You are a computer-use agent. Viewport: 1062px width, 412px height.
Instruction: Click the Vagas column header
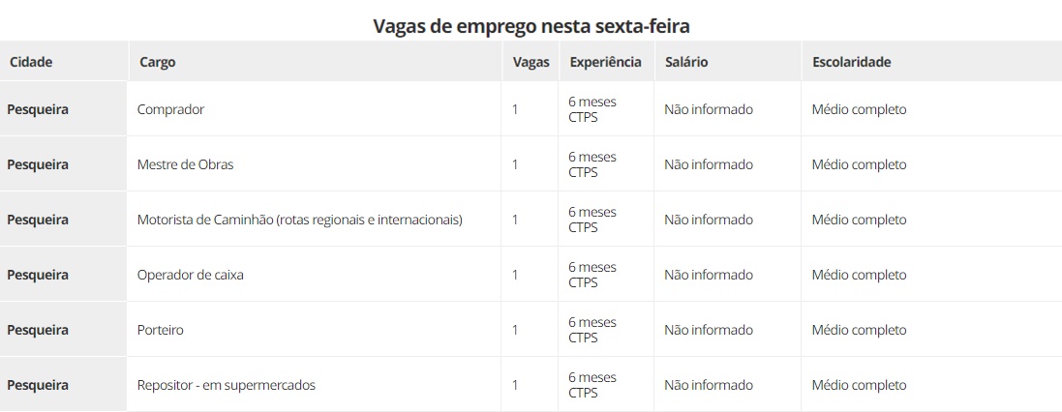[x=531, y=62]
